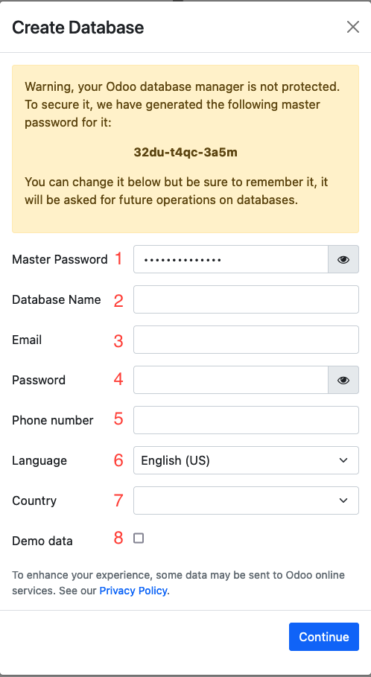
Task: Click the Demo data label
Action: pos(42,541)
